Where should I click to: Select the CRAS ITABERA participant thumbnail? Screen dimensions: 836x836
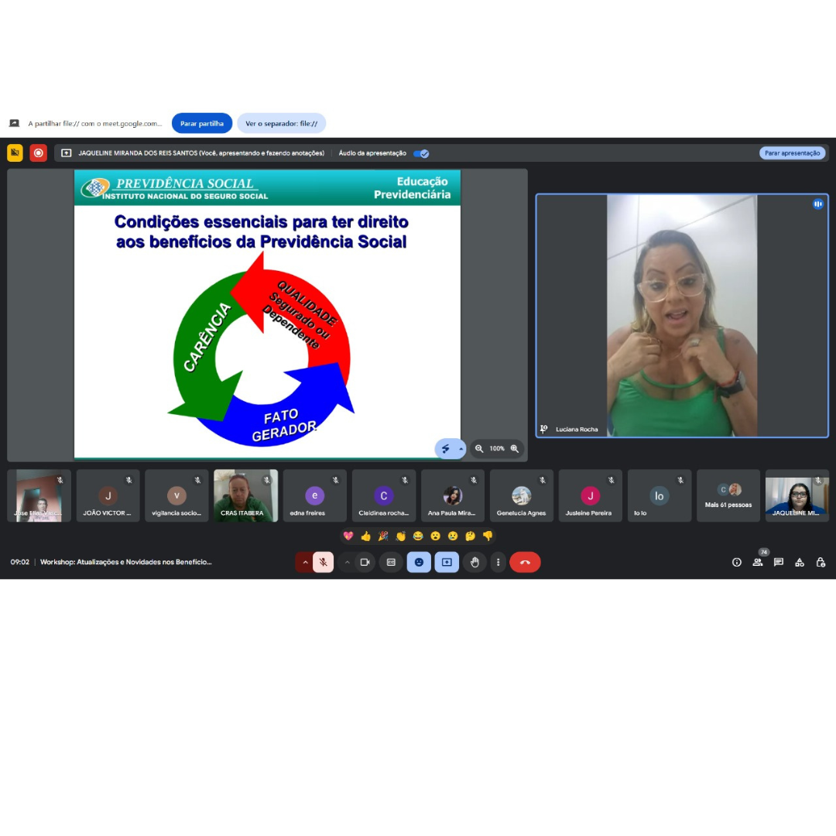point(245,495)
